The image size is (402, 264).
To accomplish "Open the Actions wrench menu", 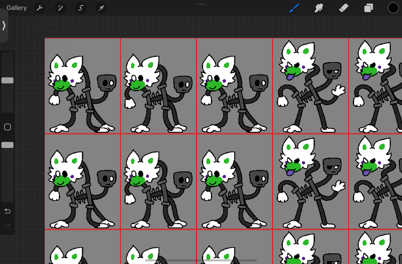I will [40, 8].
